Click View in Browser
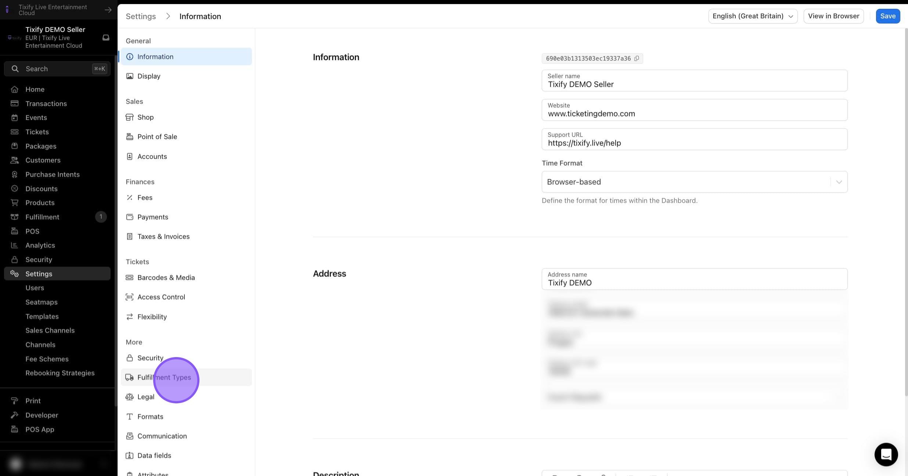This screenshot has height=476, width=908. [x=833, y=16]
